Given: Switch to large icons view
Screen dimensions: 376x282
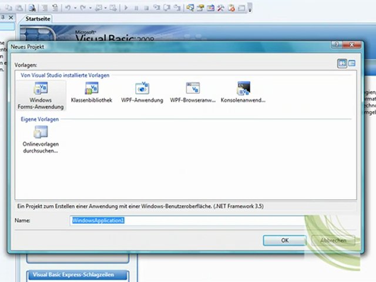Looking at the screenshot, I should coord(342,63).
